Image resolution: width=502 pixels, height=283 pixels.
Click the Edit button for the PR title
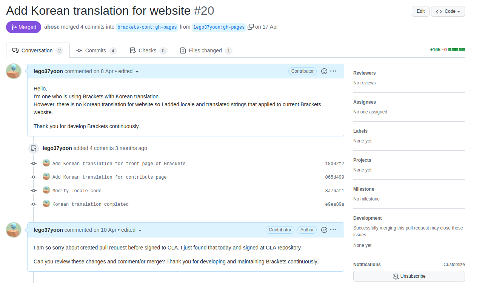point(420,11)
